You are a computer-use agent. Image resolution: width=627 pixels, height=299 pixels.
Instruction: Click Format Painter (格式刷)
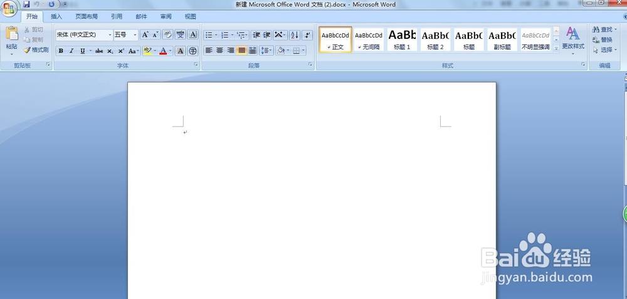point(36,50)
